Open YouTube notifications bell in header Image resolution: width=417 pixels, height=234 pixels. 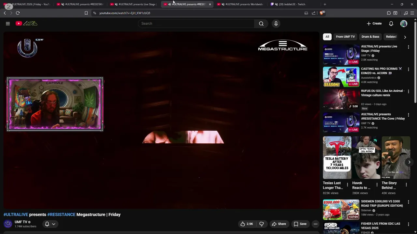(x=391, y=23)
